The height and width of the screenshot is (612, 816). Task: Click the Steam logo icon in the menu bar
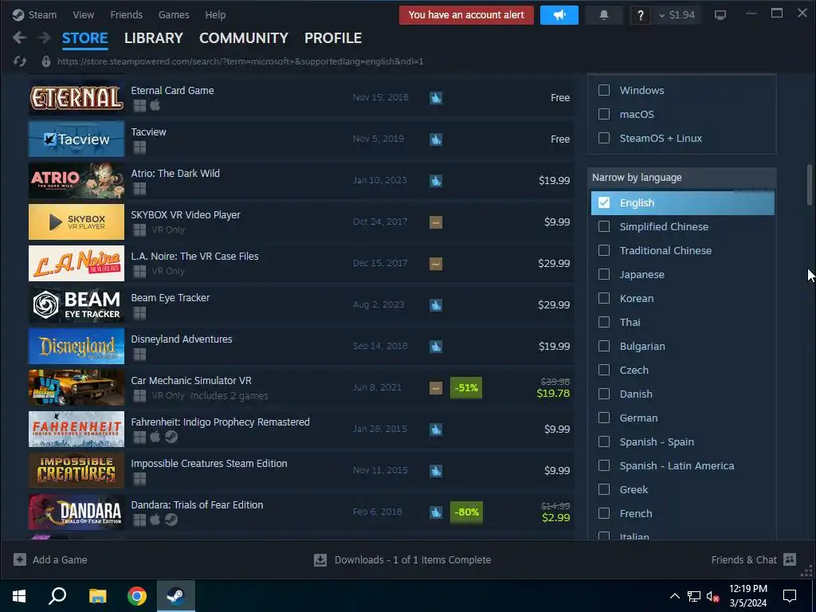pos(18,14)
